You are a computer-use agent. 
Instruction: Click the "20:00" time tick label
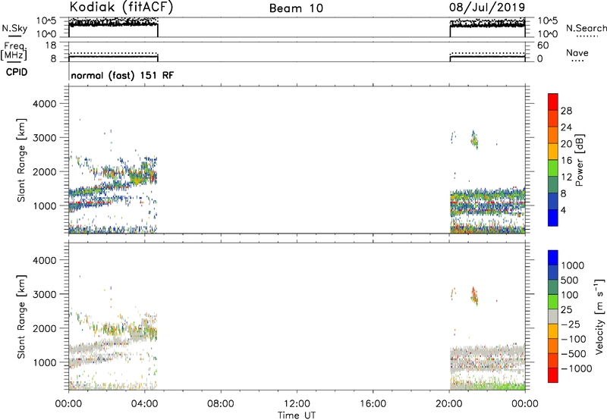coord(448,404)
